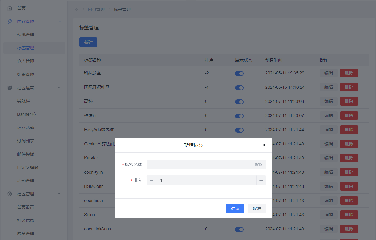Toggle display status for 科技公益
The height and width of the screenshot is (240, 376).
(239, 74)
